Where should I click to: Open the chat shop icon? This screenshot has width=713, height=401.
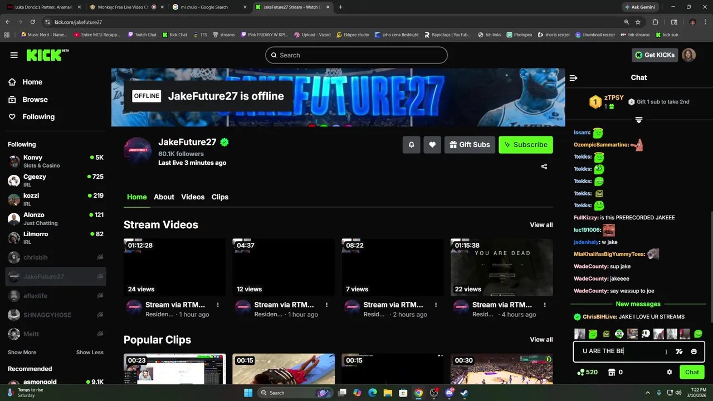pos(611,372)
